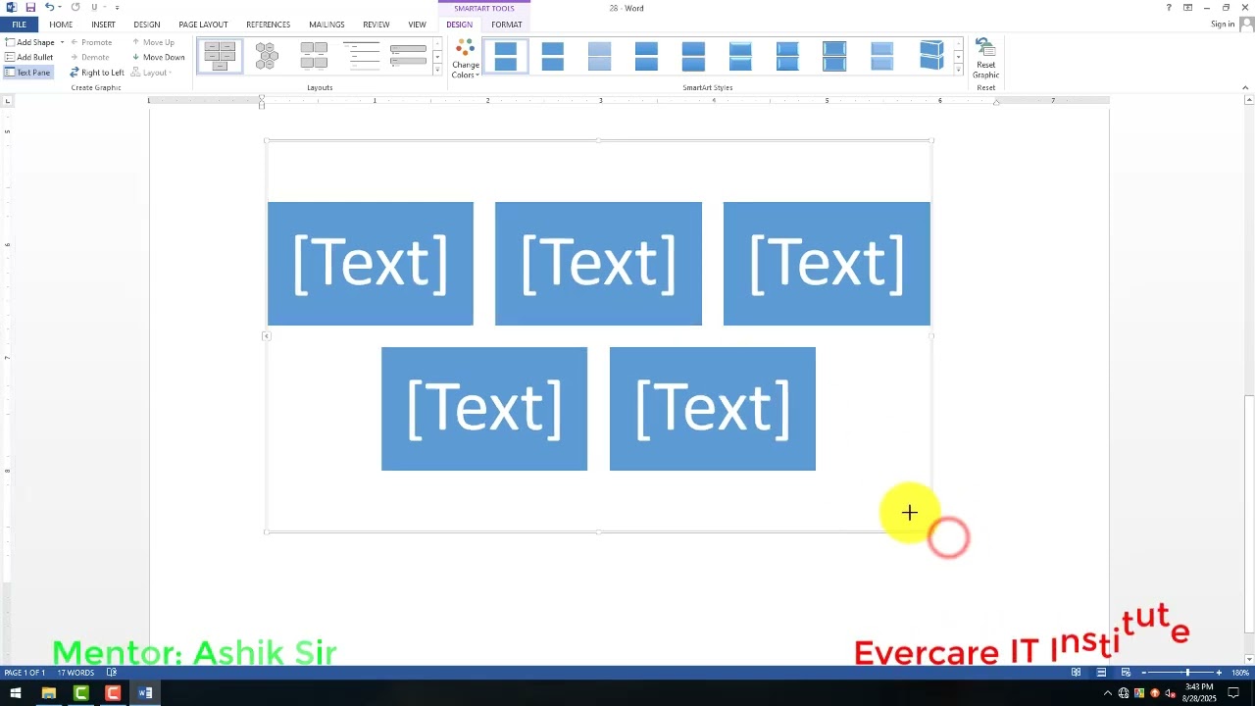
Task: Open the REVIEW tab
Action: point(376,25)
